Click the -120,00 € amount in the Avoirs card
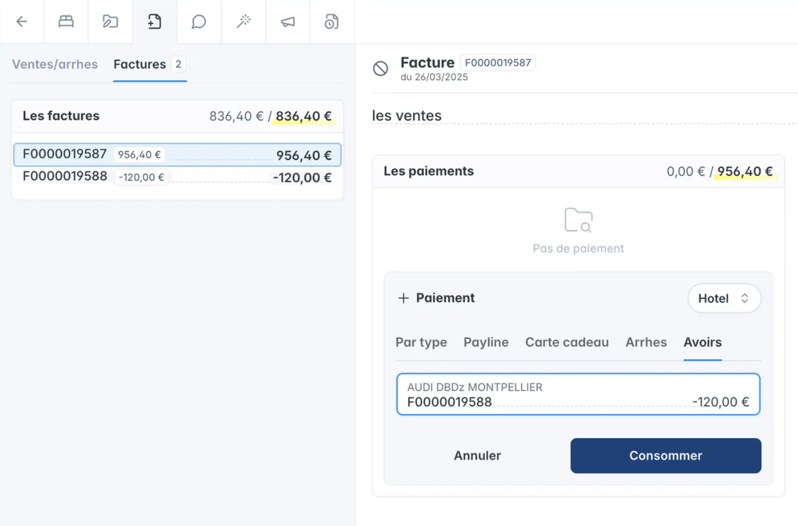Image resolution: width=798 pixels, height=526 pixels. tap(721, 402)
